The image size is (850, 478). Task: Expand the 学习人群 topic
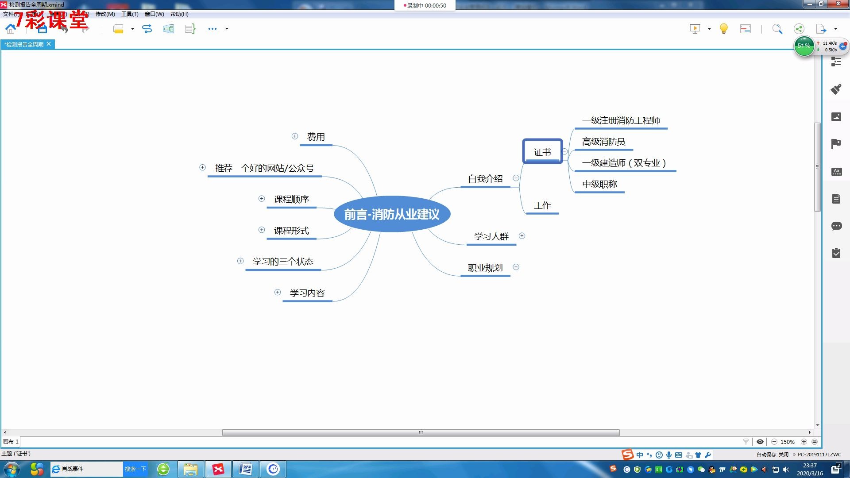522,236
